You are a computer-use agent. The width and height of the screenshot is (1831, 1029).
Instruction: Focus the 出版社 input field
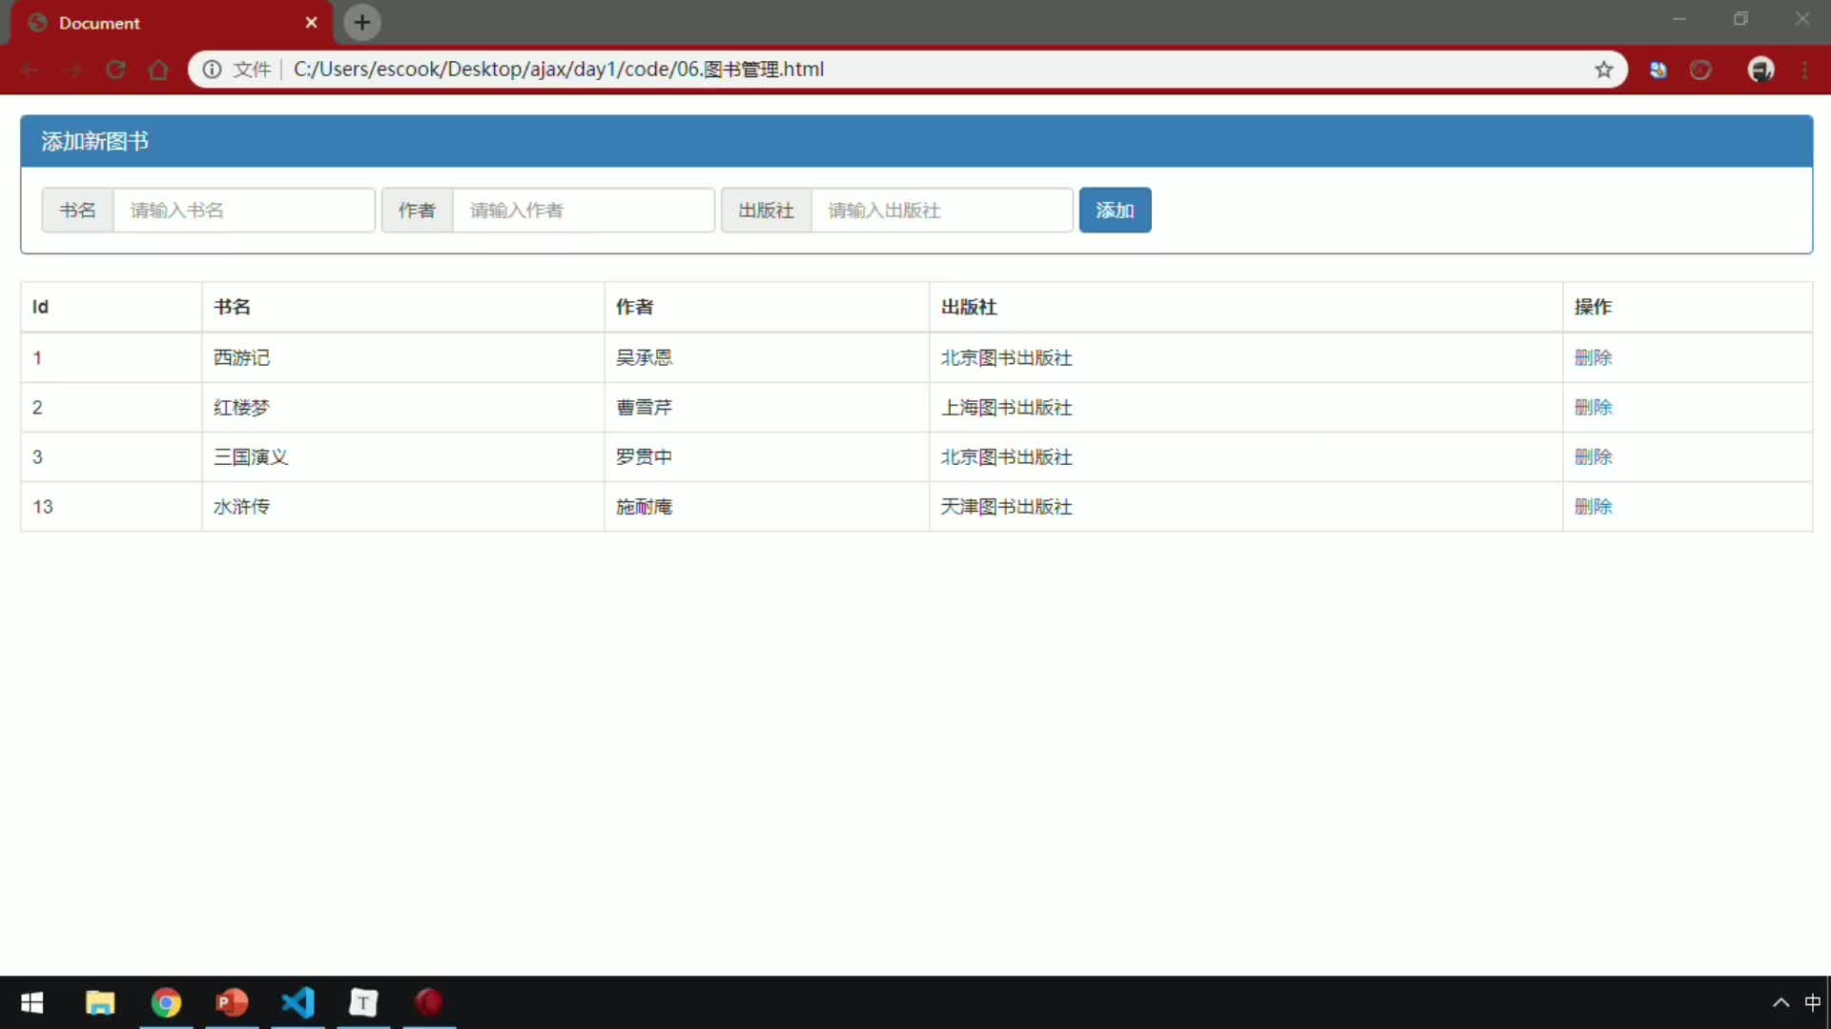pos(941,211)
